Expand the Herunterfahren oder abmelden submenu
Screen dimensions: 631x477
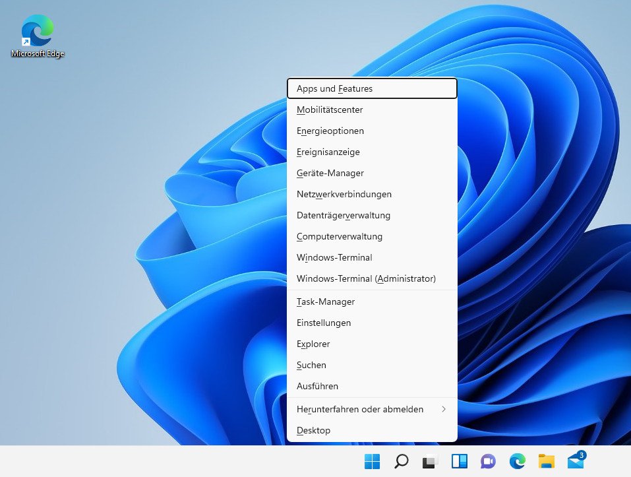[360, 409]
